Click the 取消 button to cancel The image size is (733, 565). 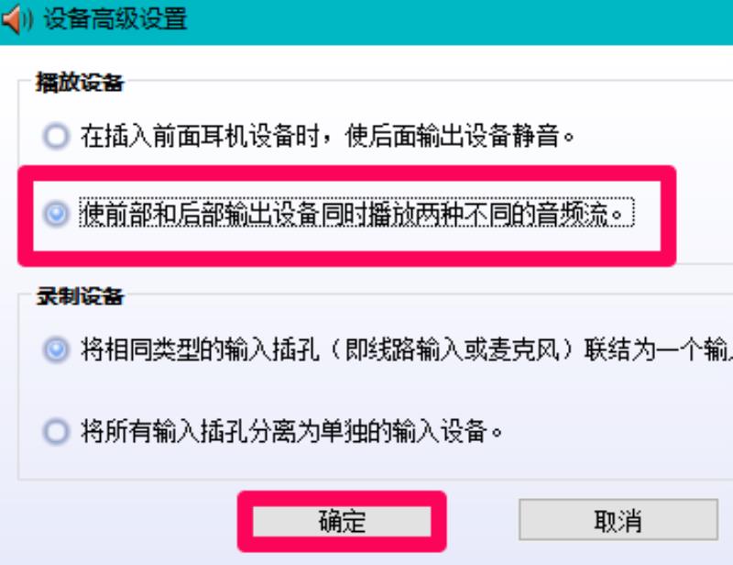click(618, 519)
